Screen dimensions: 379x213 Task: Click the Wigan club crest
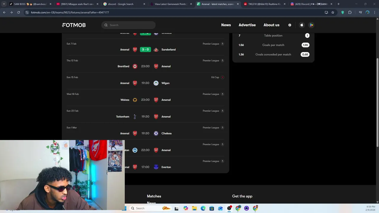[x=156, y=83]
